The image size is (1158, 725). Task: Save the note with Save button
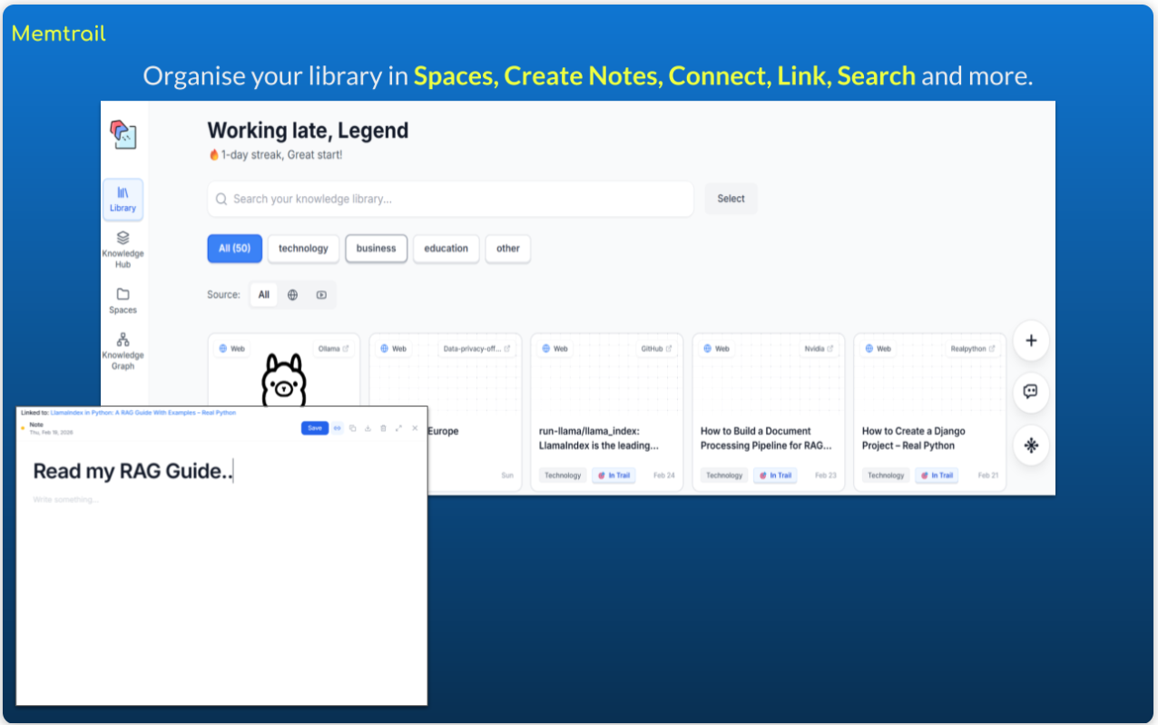point(315,428)
